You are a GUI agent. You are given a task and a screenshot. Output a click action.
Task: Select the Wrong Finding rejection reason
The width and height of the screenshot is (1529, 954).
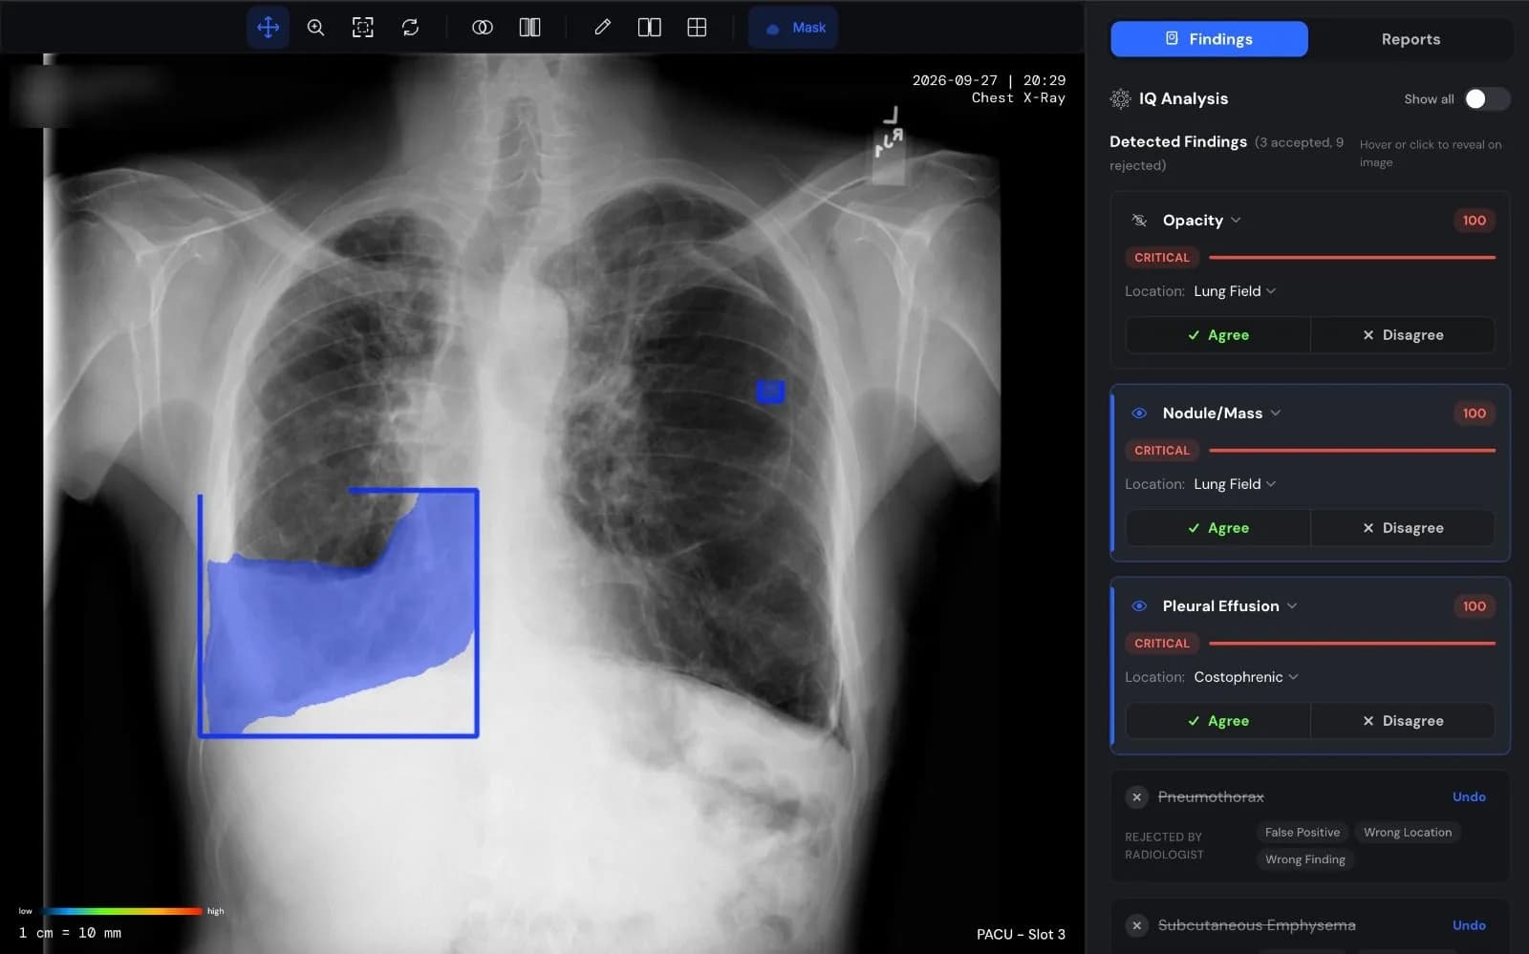pyautogui.click(x=1304, y=859)
